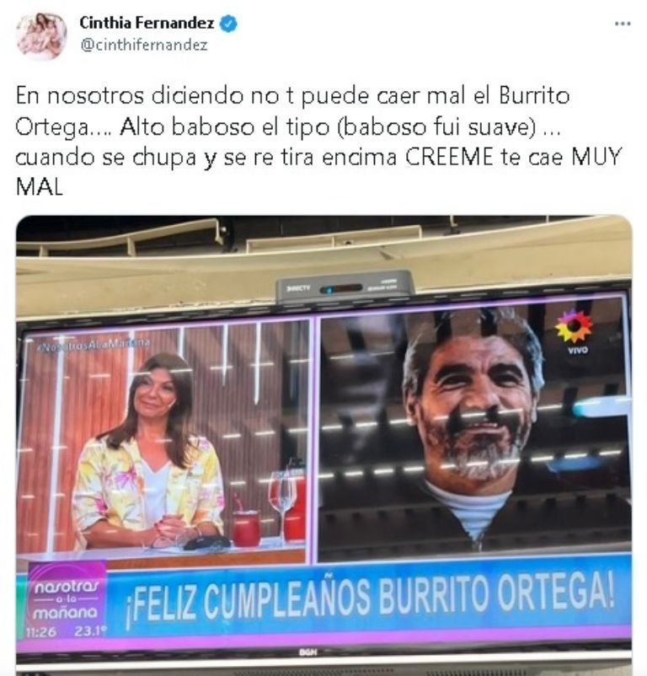The width and height of the screenshot is (647, 676).
Task: Click the wine glass on the desk
Action: coord(282,502)
